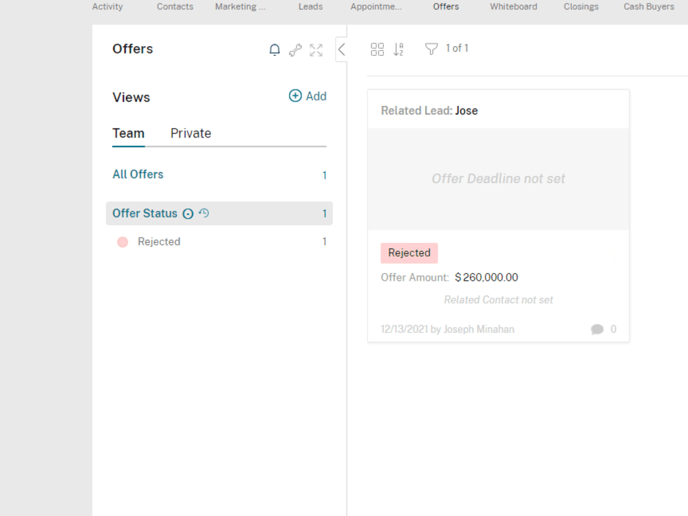Open the Appointments tab
The image size is (688, 516).
(x=376, y=7)
